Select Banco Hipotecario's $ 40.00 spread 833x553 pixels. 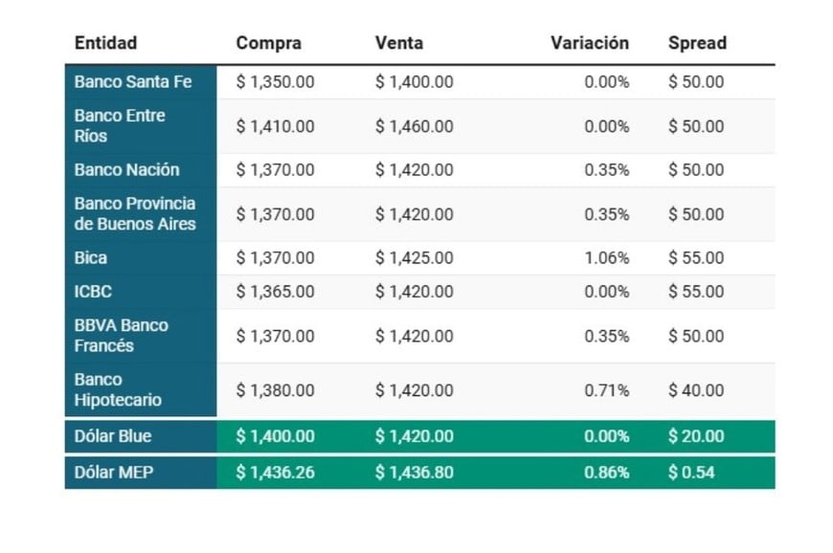click(696, 390)
